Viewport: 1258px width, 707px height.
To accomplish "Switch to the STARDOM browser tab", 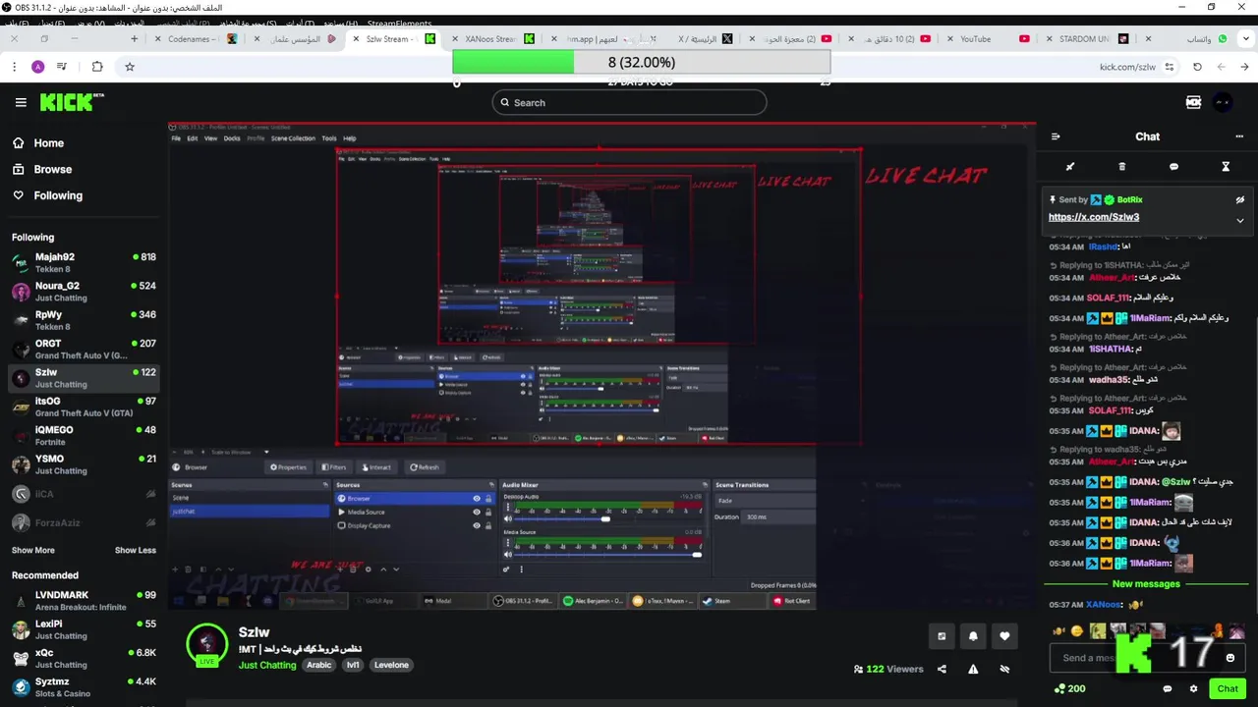I will 1086,39.
